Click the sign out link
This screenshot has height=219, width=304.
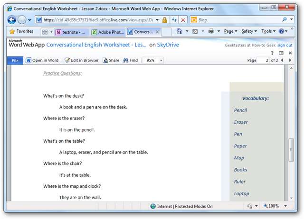coord(285,46)
